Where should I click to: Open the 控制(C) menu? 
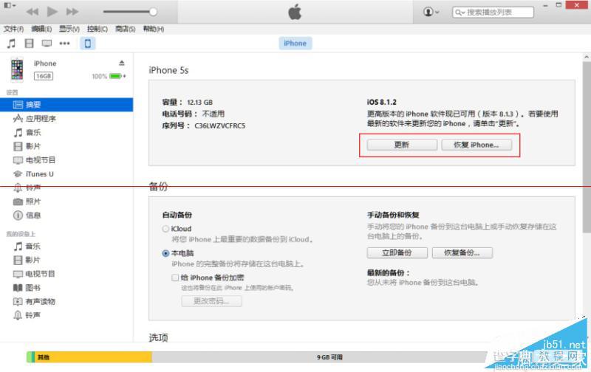[x=98, y=29]
